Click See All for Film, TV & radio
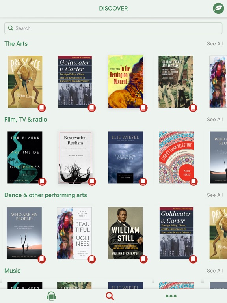This screenshot has height=303, width=227. tap(215, 120)
